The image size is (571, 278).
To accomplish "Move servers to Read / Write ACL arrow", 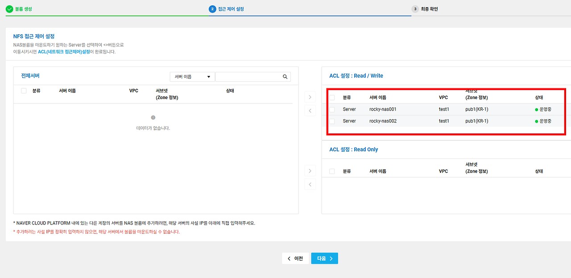I will pyautogui.click(x=310, y=97).
